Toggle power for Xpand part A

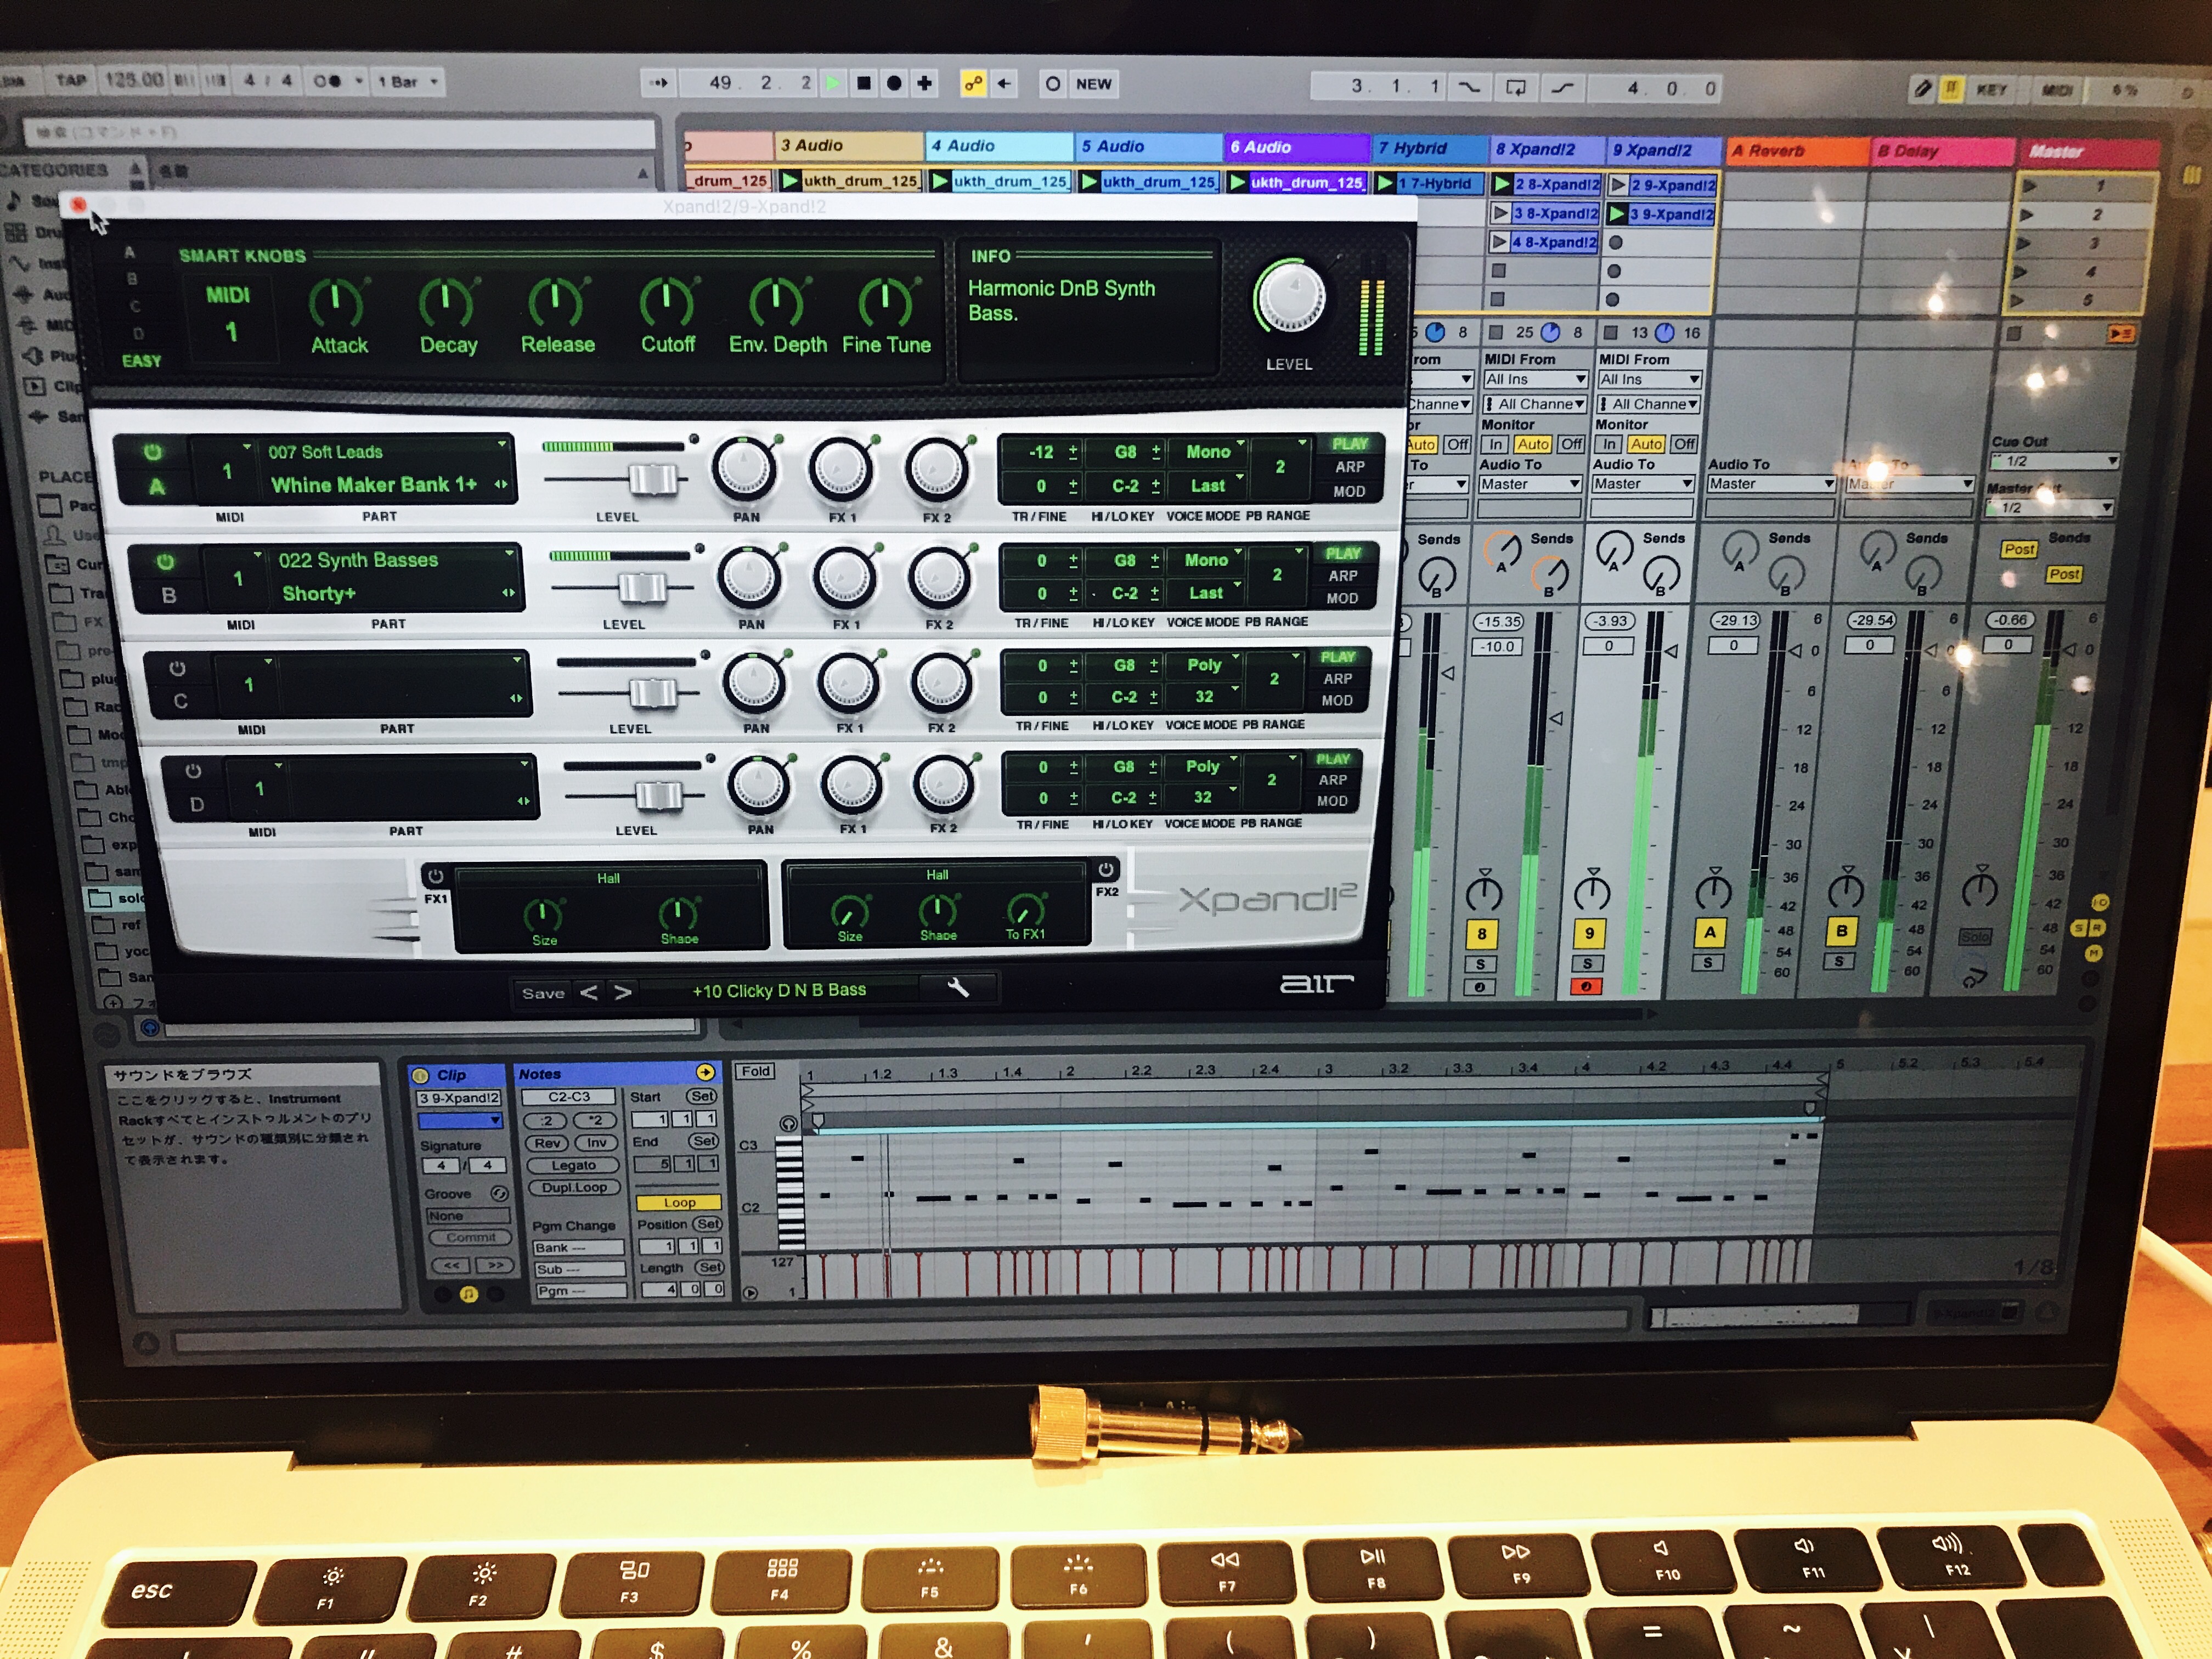[x=153, y=452]
